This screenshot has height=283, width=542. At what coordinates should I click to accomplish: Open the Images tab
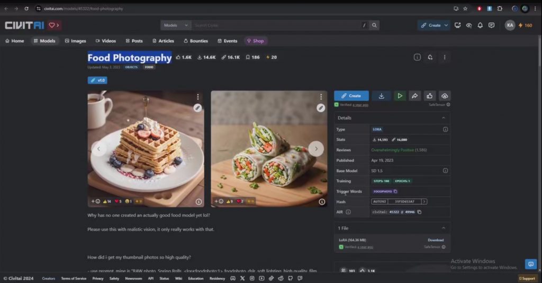pos(75,41)
